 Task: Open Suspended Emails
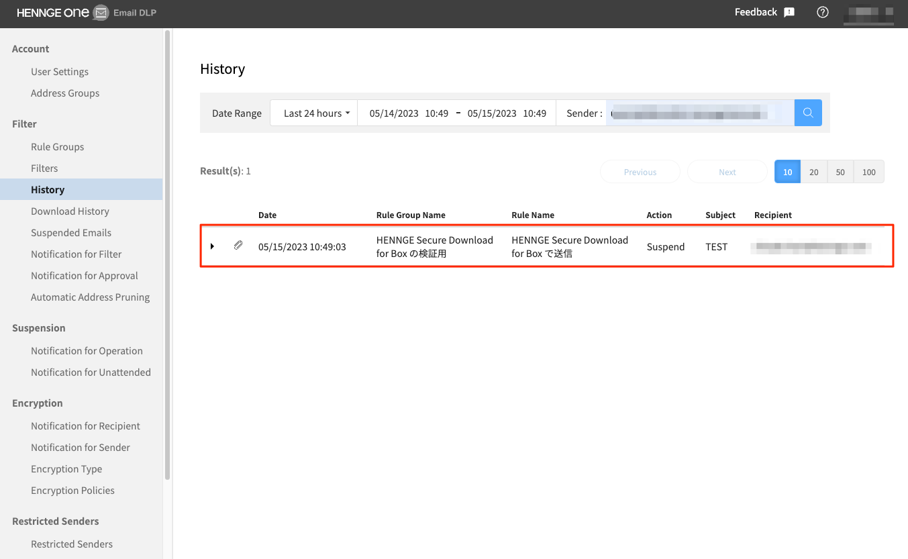(x=71, y=233)
